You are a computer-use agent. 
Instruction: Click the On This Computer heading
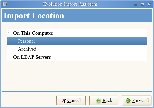coord(33,33)
